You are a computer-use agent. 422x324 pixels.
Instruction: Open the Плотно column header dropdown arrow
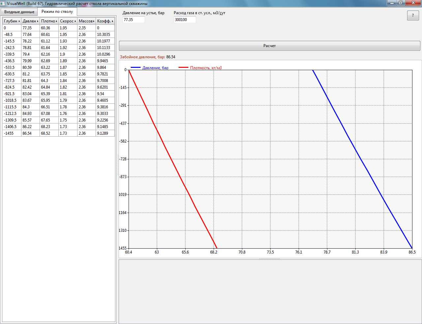point(57,21)
